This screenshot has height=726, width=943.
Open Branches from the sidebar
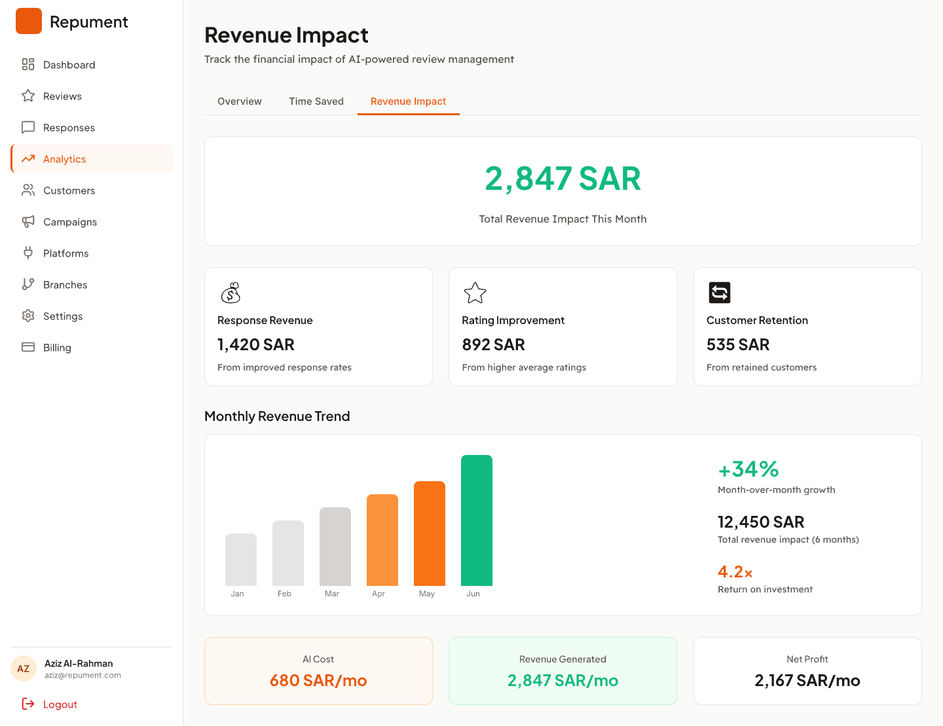92,284
